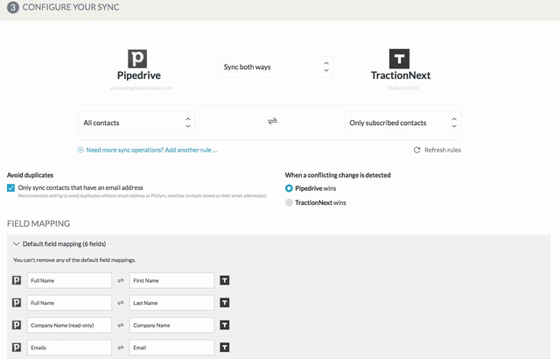Click the plus icon beside Add another rule

tap(80, 150)
